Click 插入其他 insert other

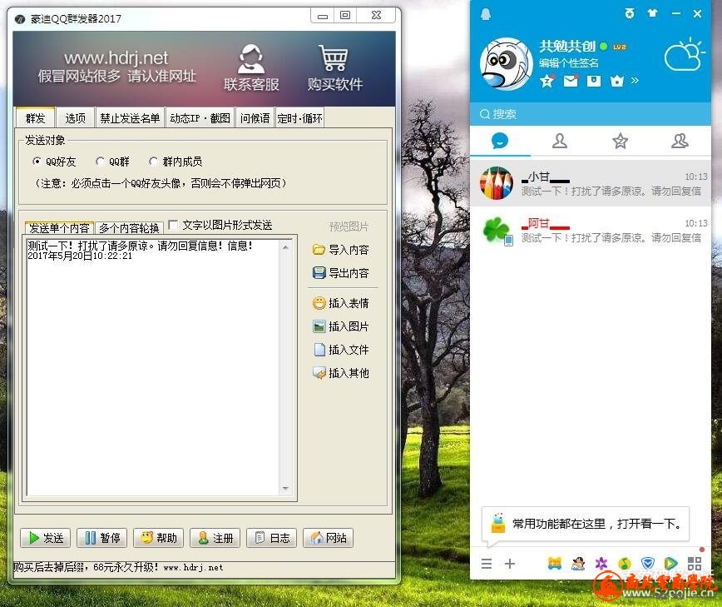[x=341, y=373]
